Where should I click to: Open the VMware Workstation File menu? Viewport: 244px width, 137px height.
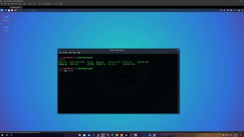tap(2, 4)
